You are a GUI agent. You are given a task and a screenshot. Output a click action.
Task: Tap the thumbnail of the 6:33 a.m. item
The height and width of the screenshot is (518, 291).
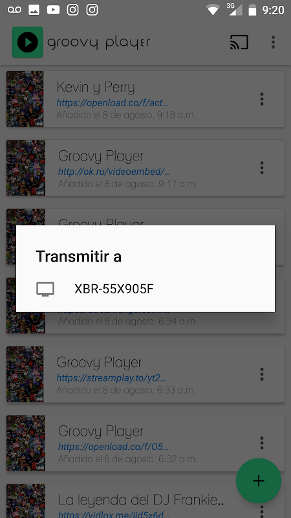(25, 374)
